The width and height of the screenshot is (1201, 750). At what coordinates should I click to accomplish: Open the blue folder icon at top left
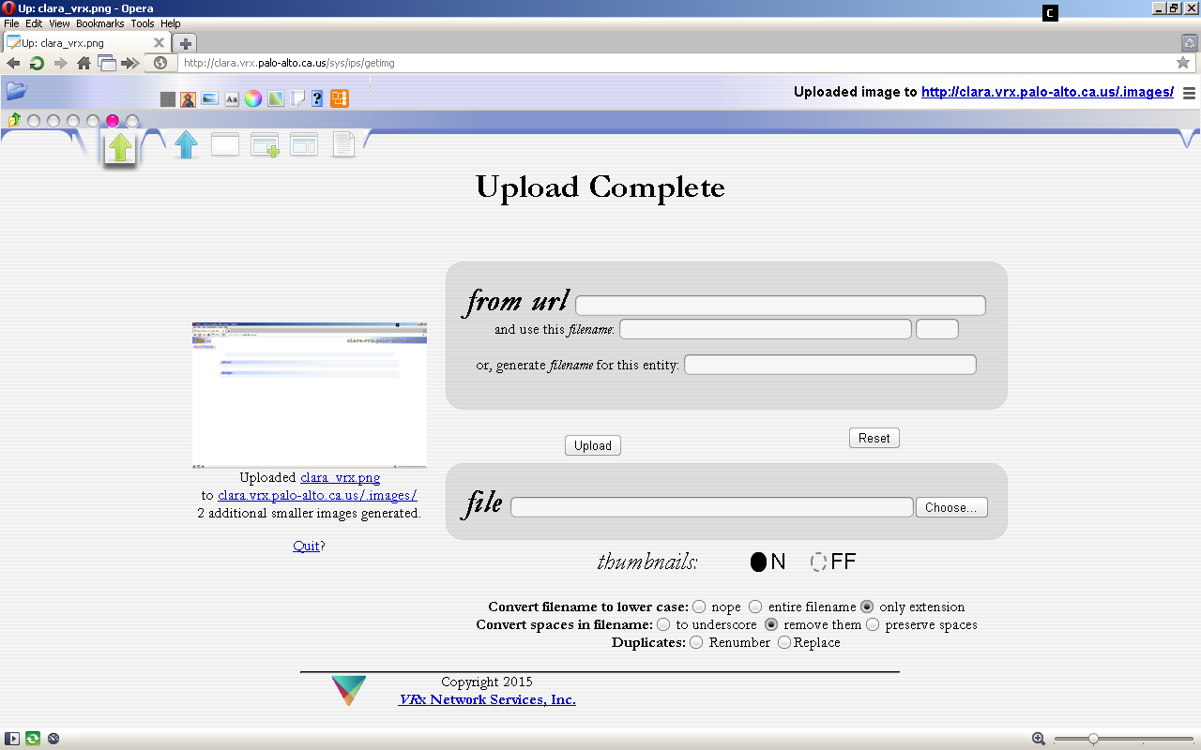pyautogui.click(x=16, y=91)
